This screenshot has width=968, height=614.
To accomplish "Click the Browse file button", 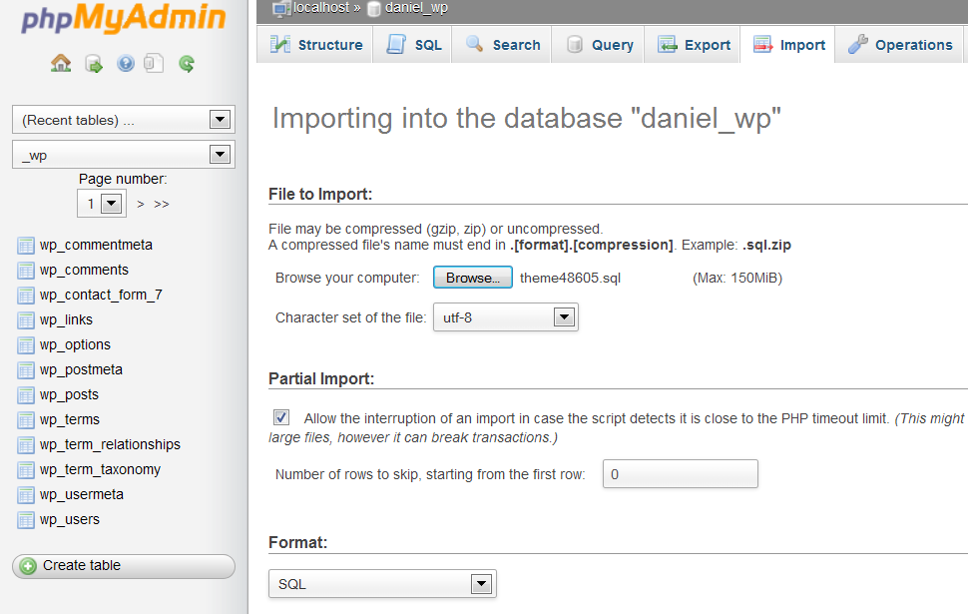I will coord(472,278).
